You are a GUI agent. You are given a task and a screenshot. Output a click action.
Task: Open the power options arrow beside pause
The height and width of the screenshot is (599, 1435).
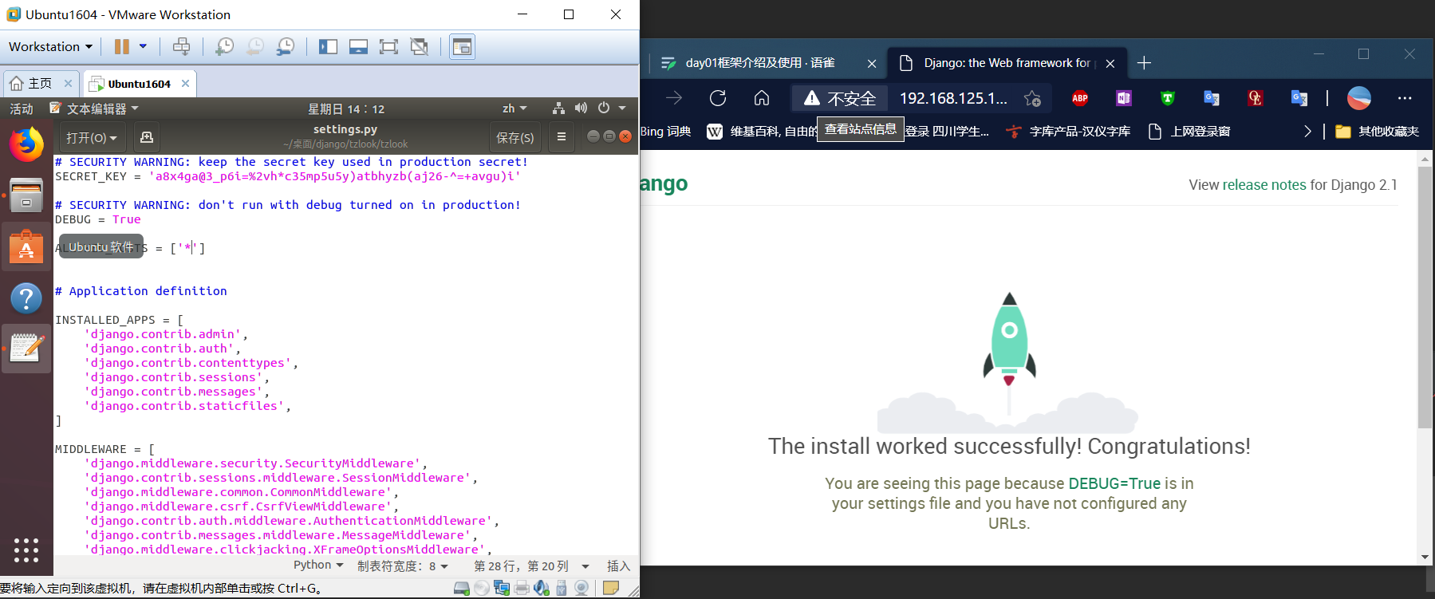(x=144, y=46)
